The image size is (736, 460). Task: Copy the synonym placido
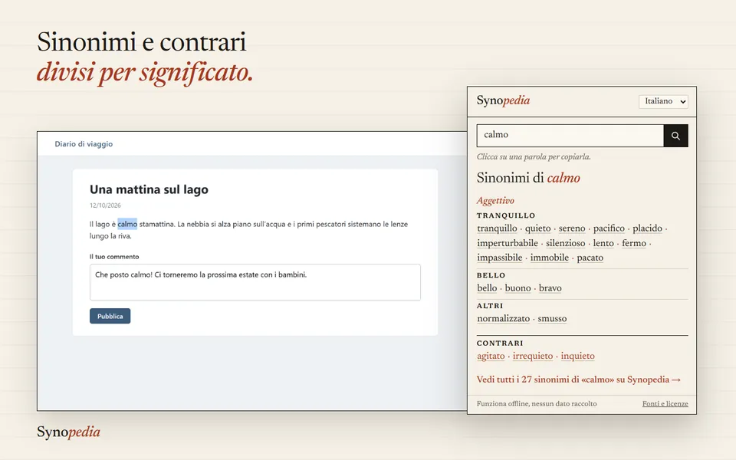(647, 228)
